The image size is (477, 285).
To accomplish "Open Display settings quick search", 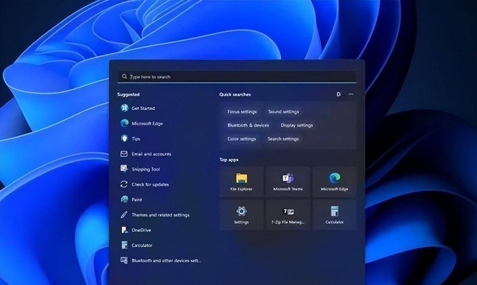I will coord(297,125).
